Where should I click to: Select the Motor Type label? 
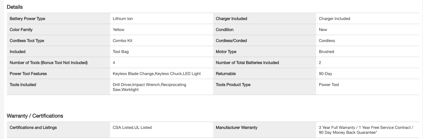(226, 52)
